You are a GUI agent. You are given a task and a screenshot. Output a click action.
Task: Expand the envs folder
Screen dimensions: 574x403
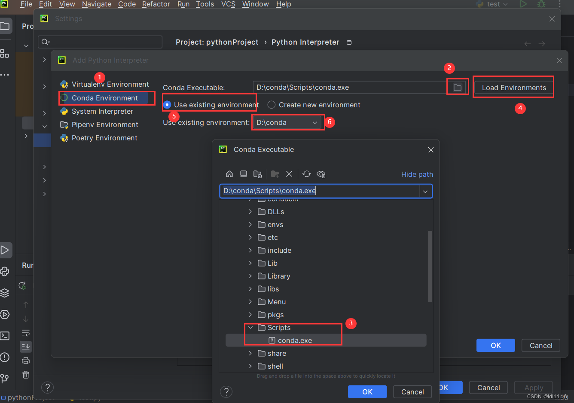coord(250,224)
